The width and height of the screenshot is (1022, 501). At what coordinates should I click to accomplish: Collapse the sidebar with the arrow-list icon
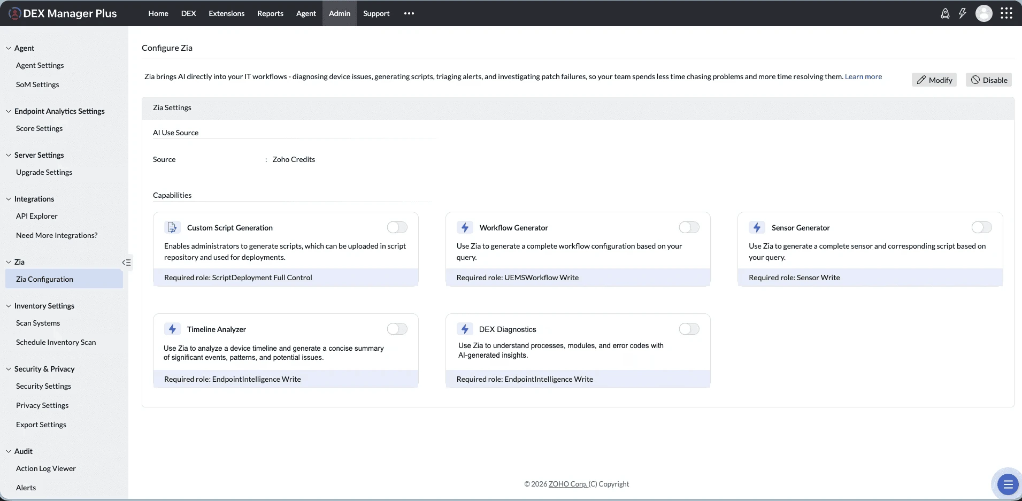(126, 263)
